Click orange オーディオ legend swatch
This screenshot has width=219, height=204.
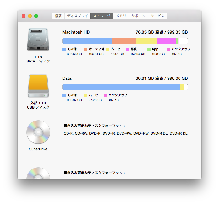86,49
